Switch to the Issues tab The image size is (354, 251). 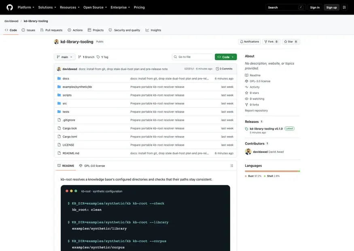pyautogui.click(x=28, y=30)
